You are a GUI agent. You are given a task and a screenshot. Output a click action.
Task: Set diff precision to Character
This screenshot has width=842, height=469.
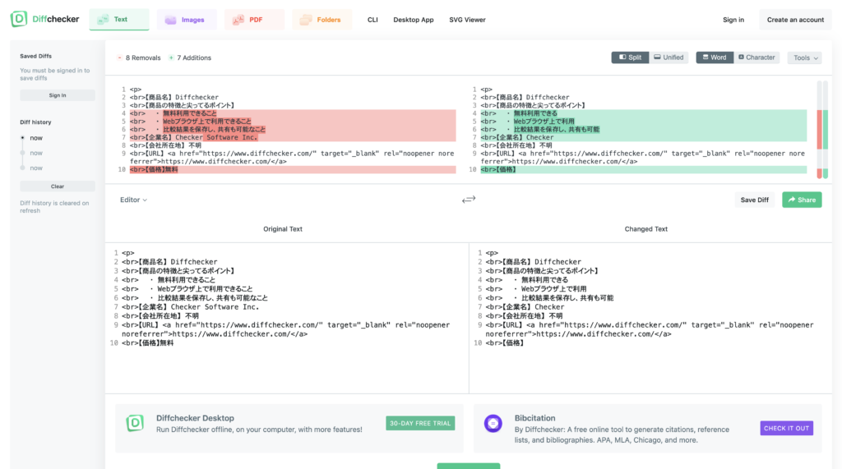(756, 57)
